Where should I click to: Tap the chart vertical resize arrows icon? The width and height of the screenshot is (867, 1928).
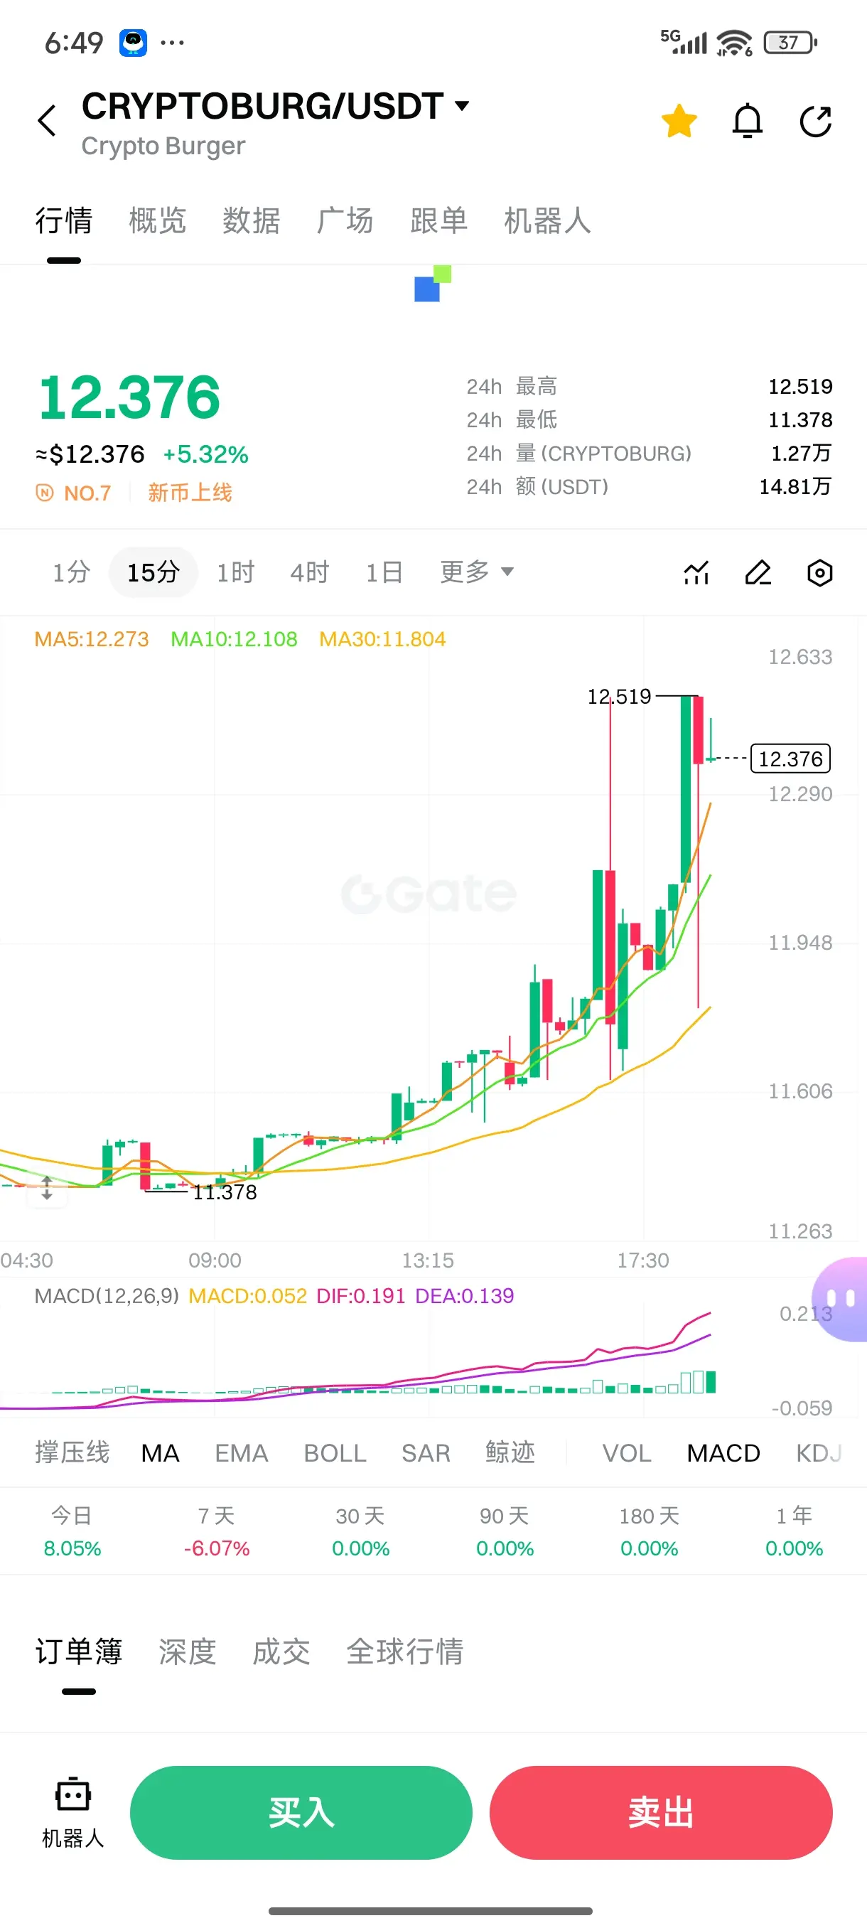46,1188
